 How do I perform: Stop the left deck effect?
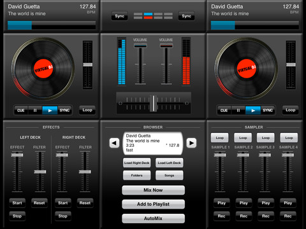[17, 216]
